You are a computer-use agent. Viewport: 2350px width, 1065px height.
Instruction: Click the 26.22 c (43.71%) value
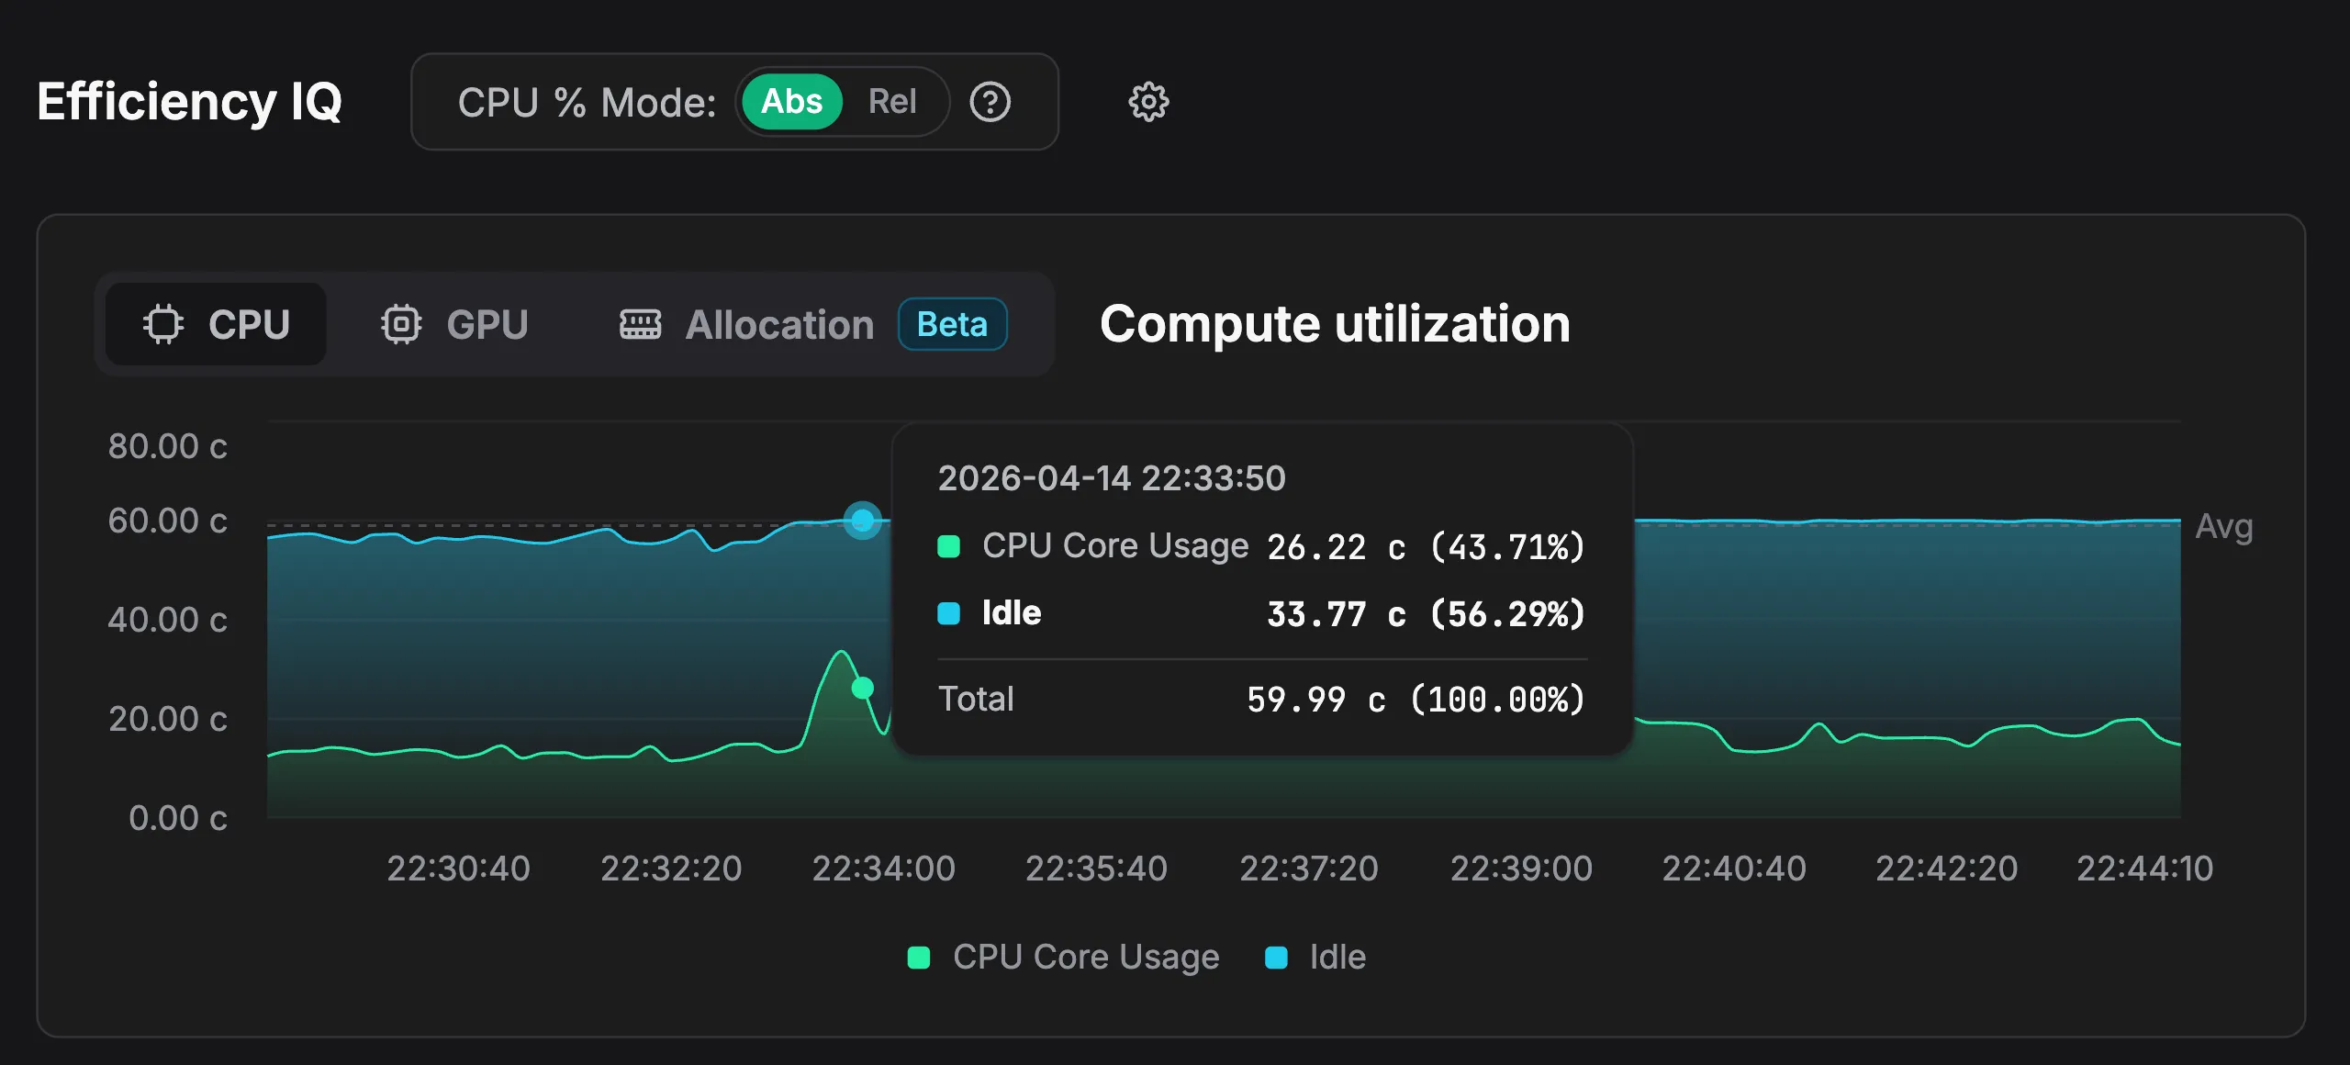pos(1426,547)
